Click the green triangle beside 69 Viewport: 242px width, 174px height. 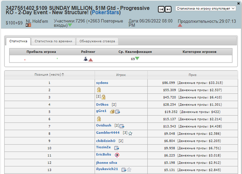coord(137,58)
